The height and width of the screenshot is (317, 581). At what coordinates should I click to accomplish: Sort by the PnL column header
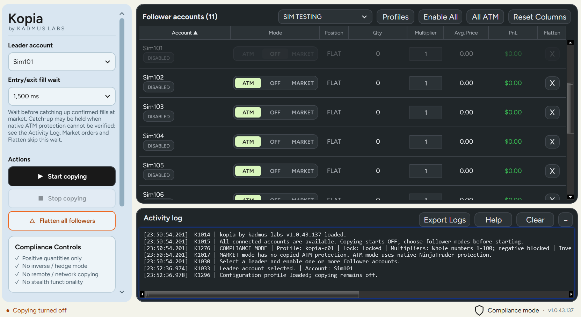(x=513, y=33)
